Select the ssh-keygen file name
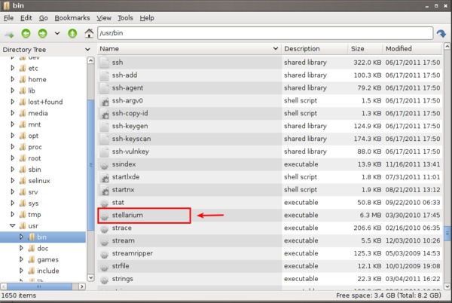 tap(130, 126)
